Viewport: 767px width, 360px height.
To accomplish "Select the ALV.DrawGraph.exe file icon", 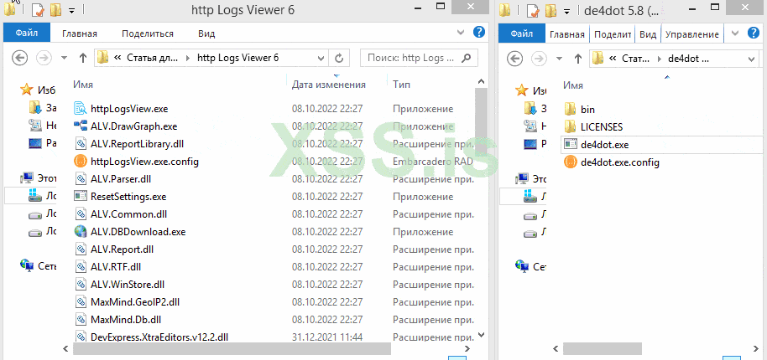I will [x=81, y=126].
